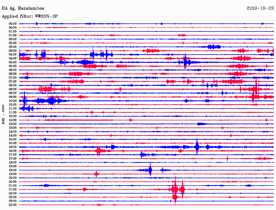Click the 20:30 time label
This screenshot has height=210, width=276.
[13, 182]
